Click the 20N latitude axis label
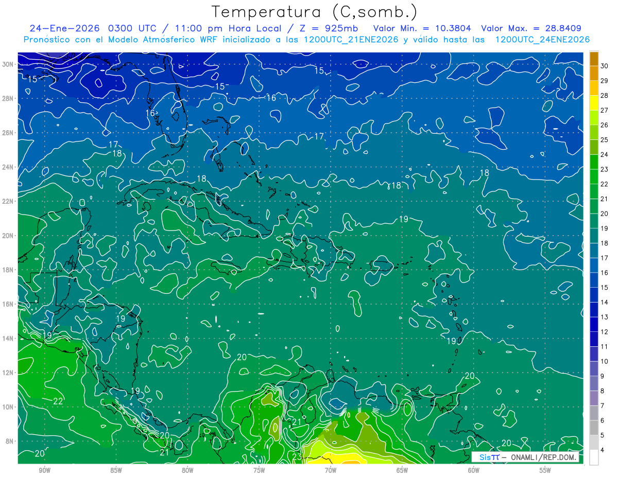This screenshot has height=477, width=618. (x=8, y=236)
